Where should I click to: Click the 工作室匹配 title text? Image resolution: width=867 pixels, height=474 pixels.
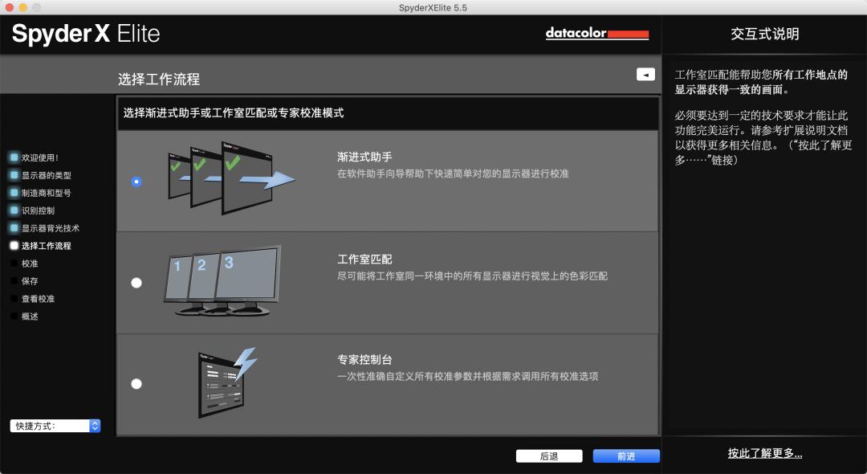[x=364, y=259]
